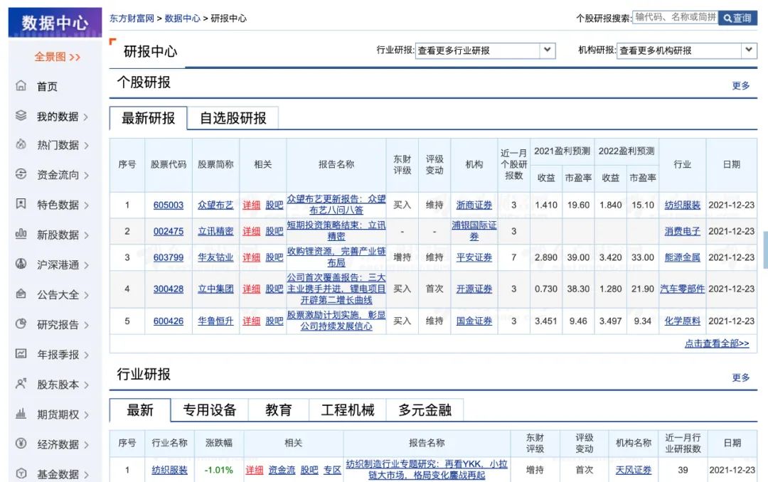This screenshot has width=768, height=482.
Task: Click 数据中心 breadcrumb link
Action: click(182, 18)
